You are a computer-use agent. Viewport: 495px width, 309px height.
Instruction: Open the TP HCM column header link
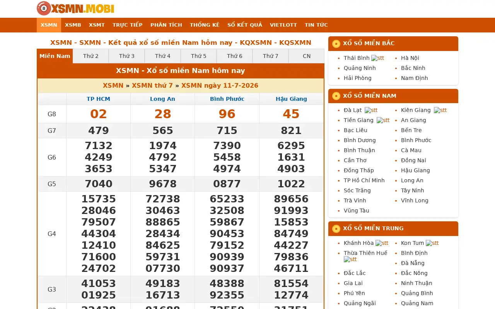click(98, 99)
